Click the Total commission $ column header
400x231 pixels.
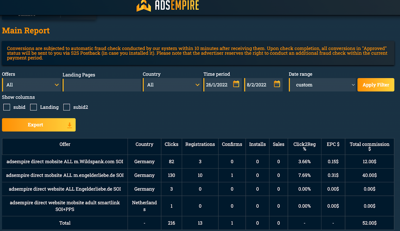[x=369, y=147]
